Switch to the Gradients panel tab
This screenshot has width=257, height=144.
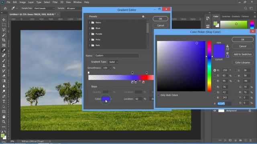pyautogui.click(x=236, y=16)
